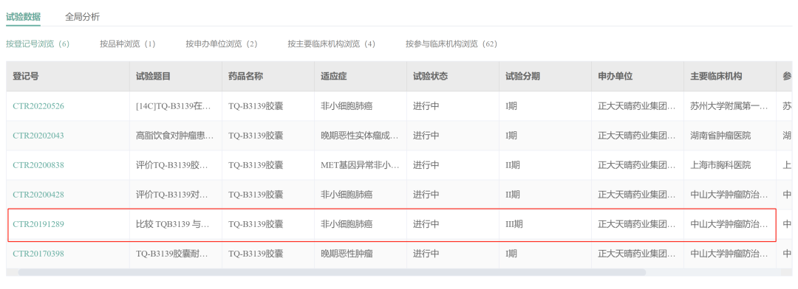Click title cell "评价TQ-B3139对…"
The width and height of the screenshot is (798, 289).
click(173, 195)
